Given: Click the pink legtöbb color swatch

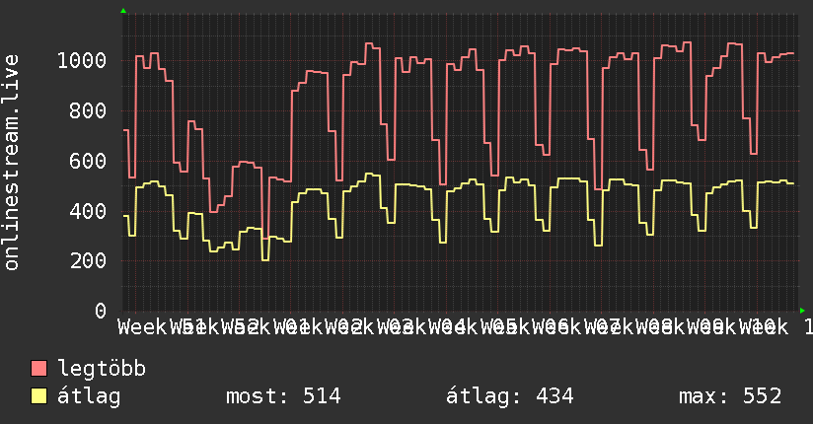Looking at the screenshot, I should click(38, 369).
